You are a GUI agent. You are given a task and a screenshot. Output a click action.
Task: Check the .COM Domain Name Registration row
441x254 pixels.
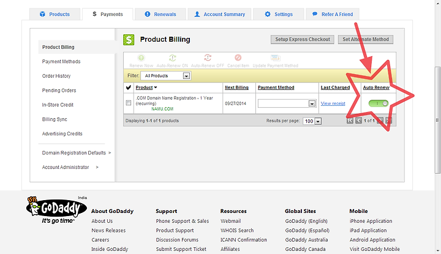point(129,103)
